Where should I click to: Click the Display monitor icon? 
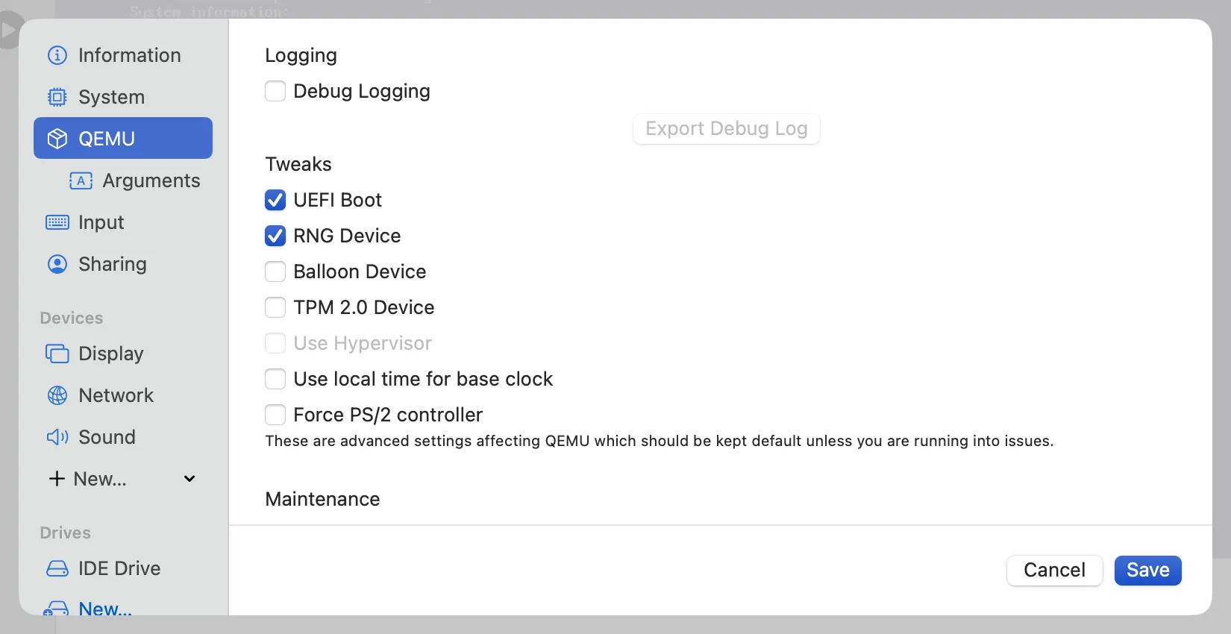point(57,354)
